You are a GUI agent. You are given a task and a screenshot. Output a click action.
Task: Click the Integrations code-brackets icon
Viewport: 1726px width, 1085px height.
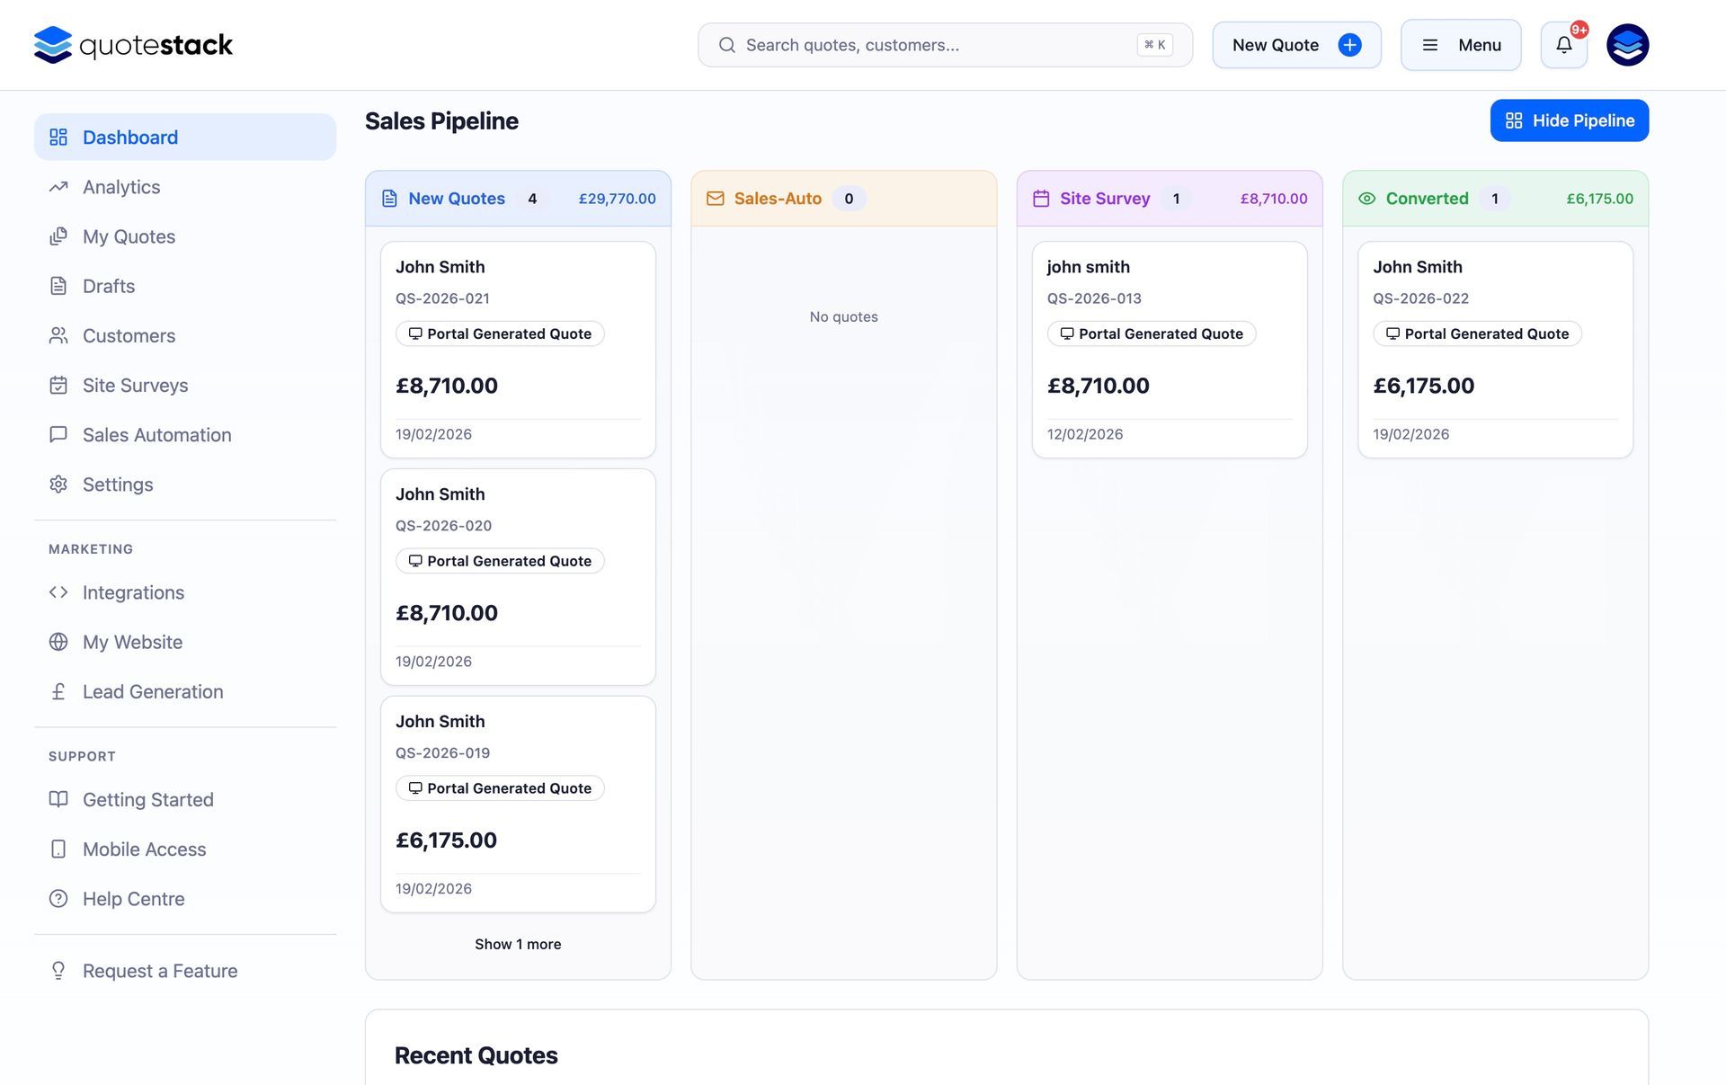(58, 592)
